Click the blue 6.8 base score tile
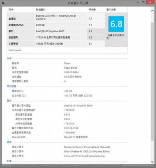Viewport: 156px width, 168px height. [116, 24]
